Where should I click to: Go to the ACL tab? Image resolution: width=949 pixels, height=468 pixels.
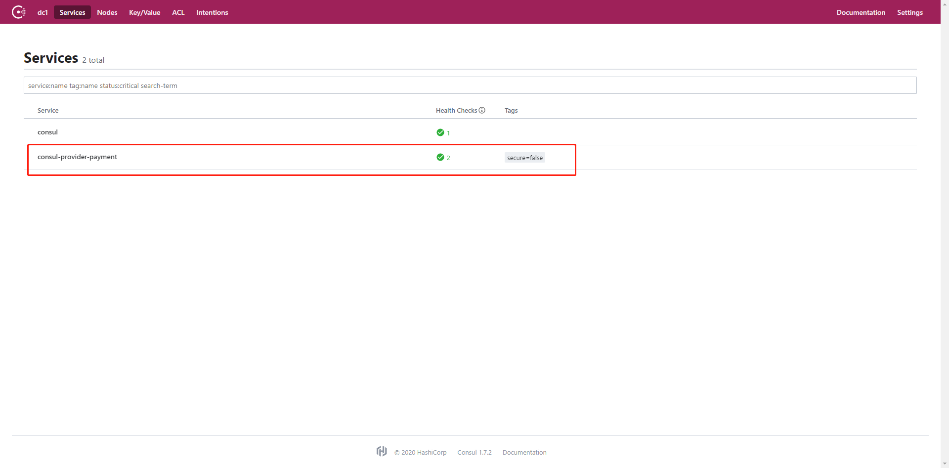(178, 12)
